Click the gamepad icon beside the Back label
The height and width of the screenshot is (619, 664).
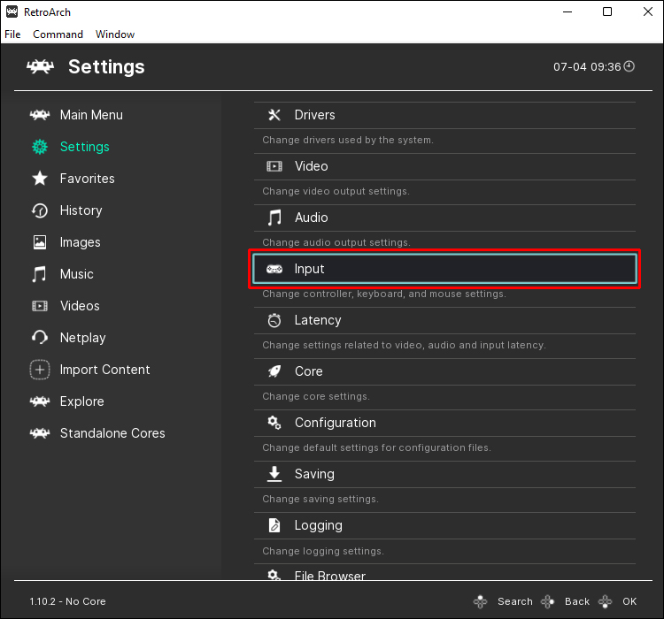547,601
